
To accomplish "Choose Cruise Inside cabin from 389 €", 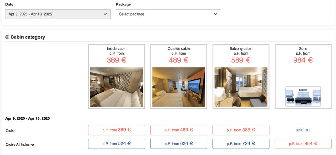I will [x=117, y=130].
